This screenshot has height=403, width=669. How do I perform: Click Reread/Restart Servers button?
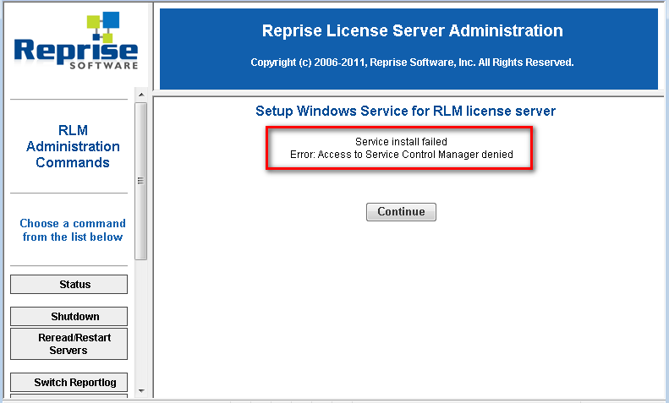(69, 344)
